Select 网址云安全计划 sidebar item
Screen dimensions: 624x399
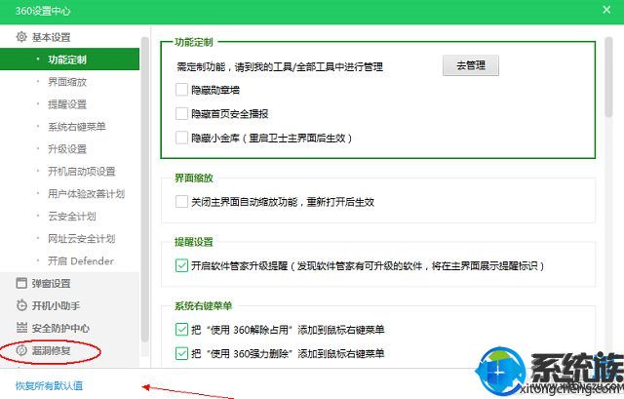(x=82, y=239)
